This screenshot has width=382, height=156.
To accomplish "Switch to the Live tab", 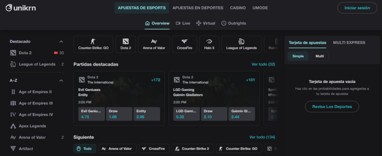I will (183, 23).
